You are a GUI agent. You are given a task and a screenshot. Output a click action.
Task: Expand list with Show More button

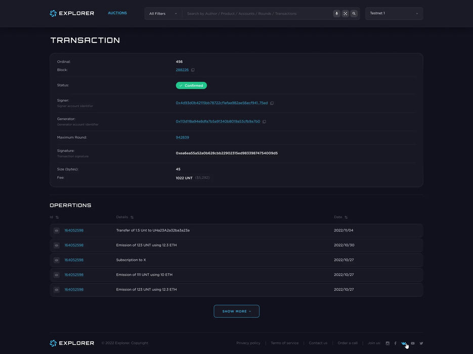click(x=237, y=311)
